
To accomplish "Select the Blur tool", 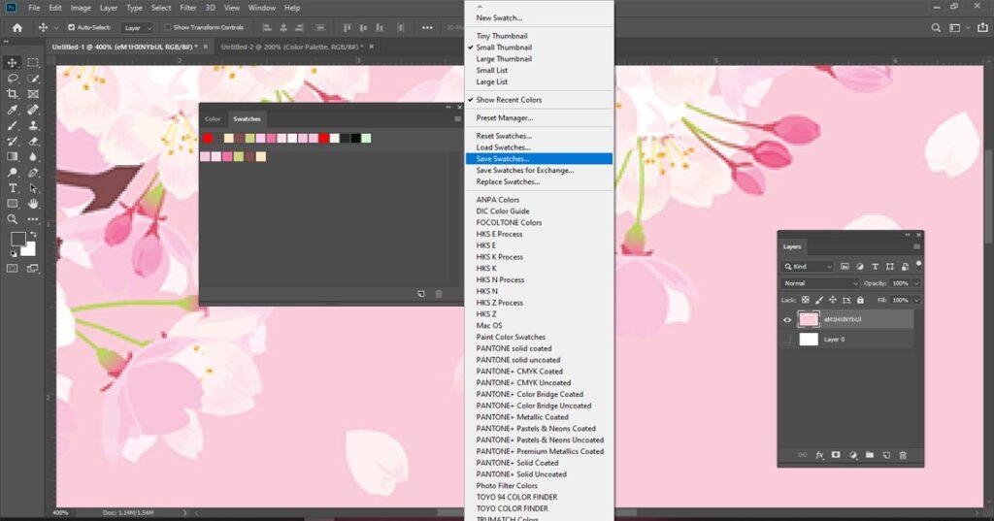I will [33, 156].
